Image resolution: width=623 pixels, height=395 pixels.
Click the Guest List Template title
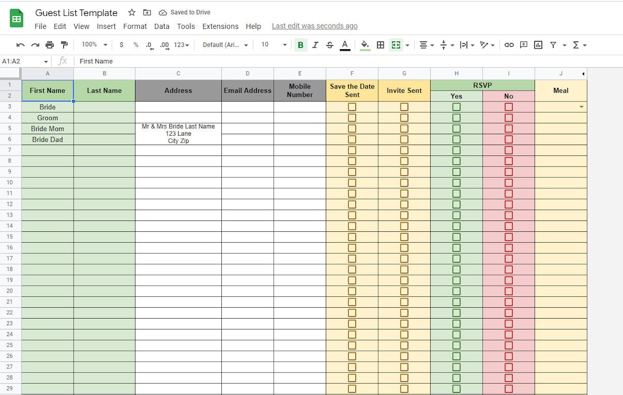77,13
